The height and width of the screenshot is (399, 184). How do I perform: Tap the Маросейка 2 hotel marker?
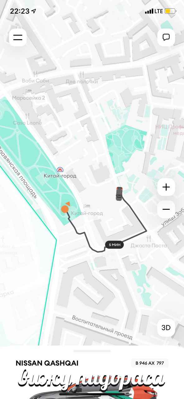29,90
